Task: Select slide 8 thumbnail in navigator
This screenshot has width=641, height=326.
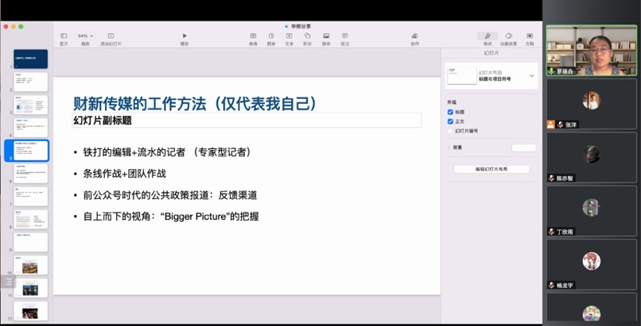Action: tap(31, 219)
